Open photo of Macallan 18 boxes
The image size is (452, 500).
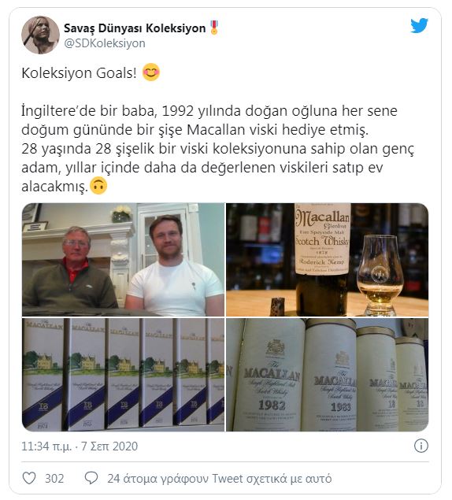123,375
